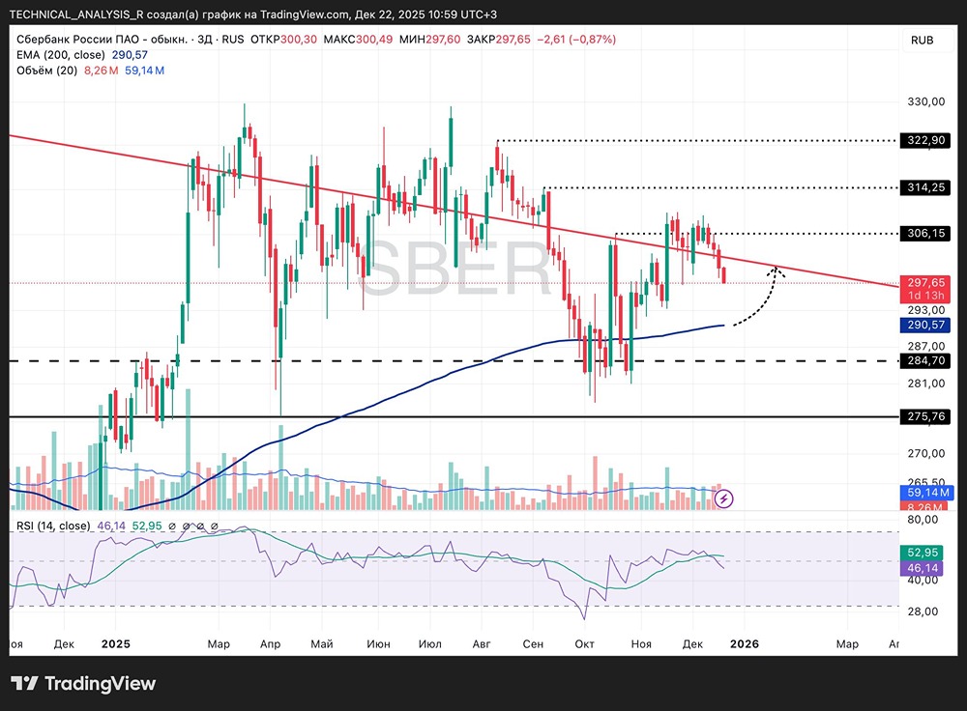967x711 pixels.
Task: Click the purple lightning bolt icon
Action: (723, 498)
